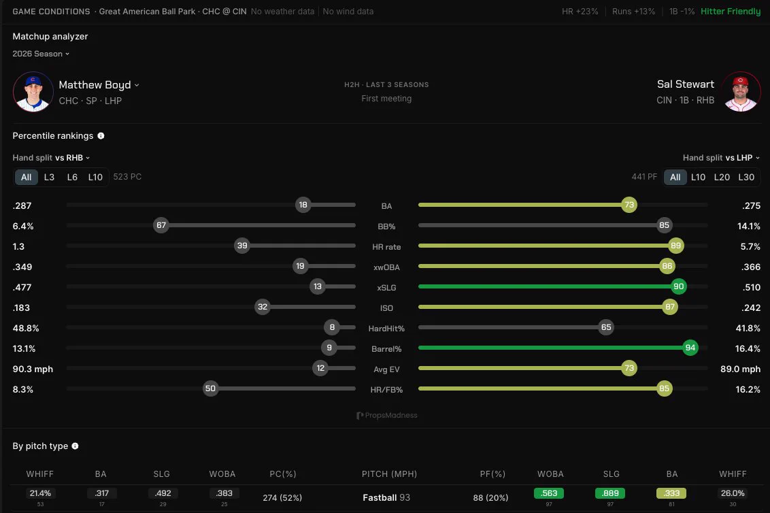Click the batter fastball WHIFF value 26.0%
This screenshot has height=513, width=770.
pyautogui.click(x=733, y=493)
